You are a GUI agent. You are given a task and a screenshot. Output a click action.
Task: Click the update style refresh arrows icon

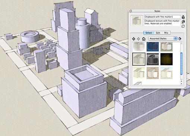coord(183,26)
